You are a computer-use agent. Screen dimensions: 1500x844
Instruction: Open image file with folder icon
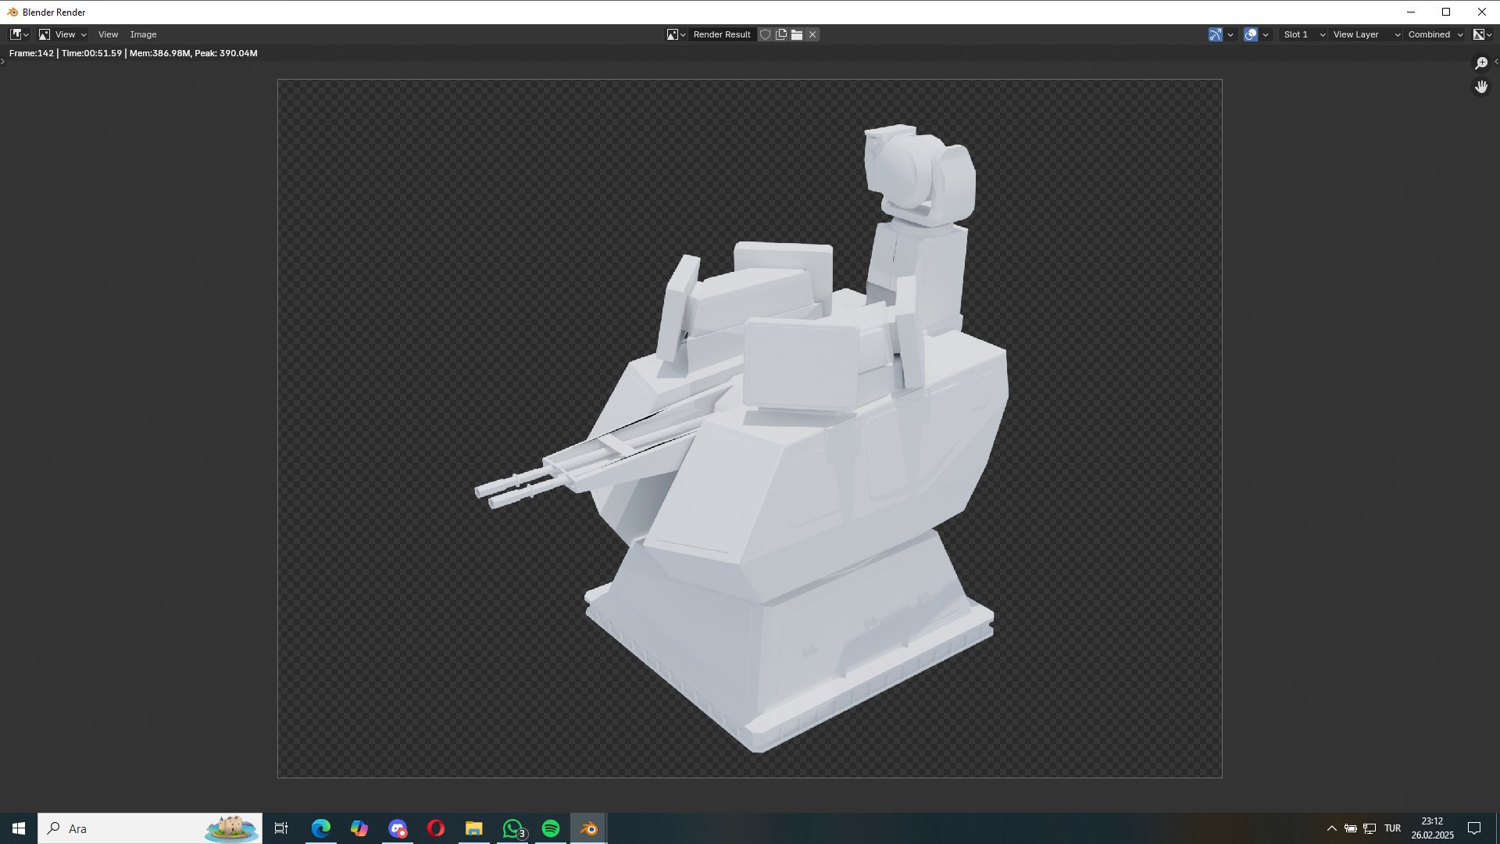797,34
